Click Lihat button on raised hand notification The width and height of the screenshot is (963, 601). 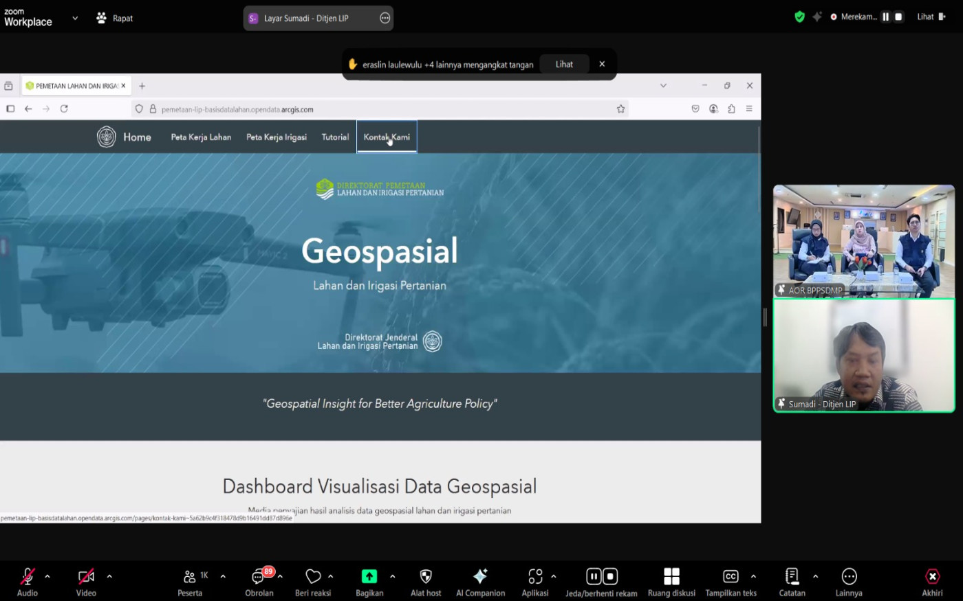pyautogui.click(x=564, y=65)
